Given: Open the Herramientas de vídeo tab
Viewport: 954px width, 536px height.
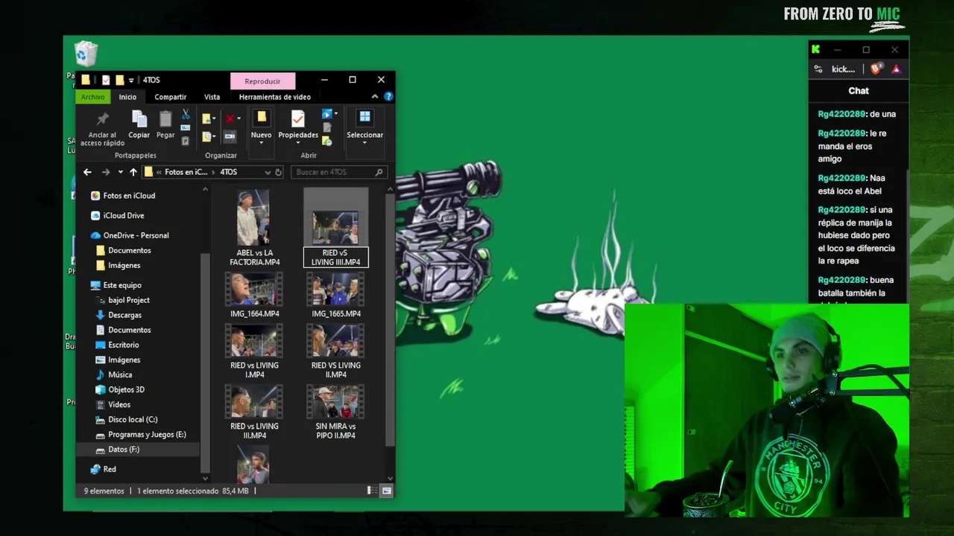Looking at the screenshot, I should (x=275, y=97).
